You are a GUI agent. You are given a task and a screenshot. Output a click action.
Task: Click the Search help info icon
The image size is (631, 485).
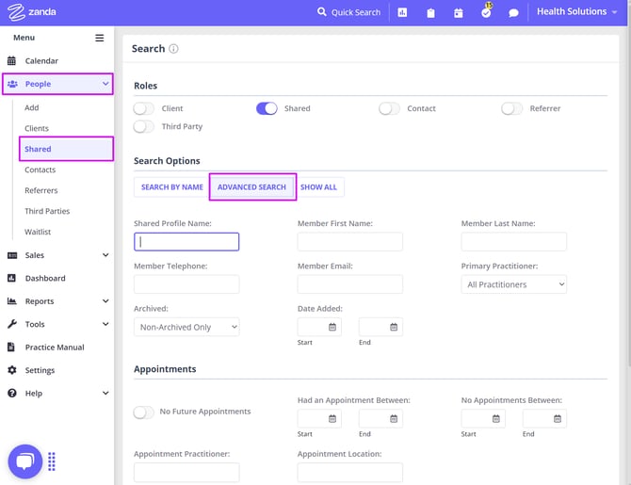173,49
